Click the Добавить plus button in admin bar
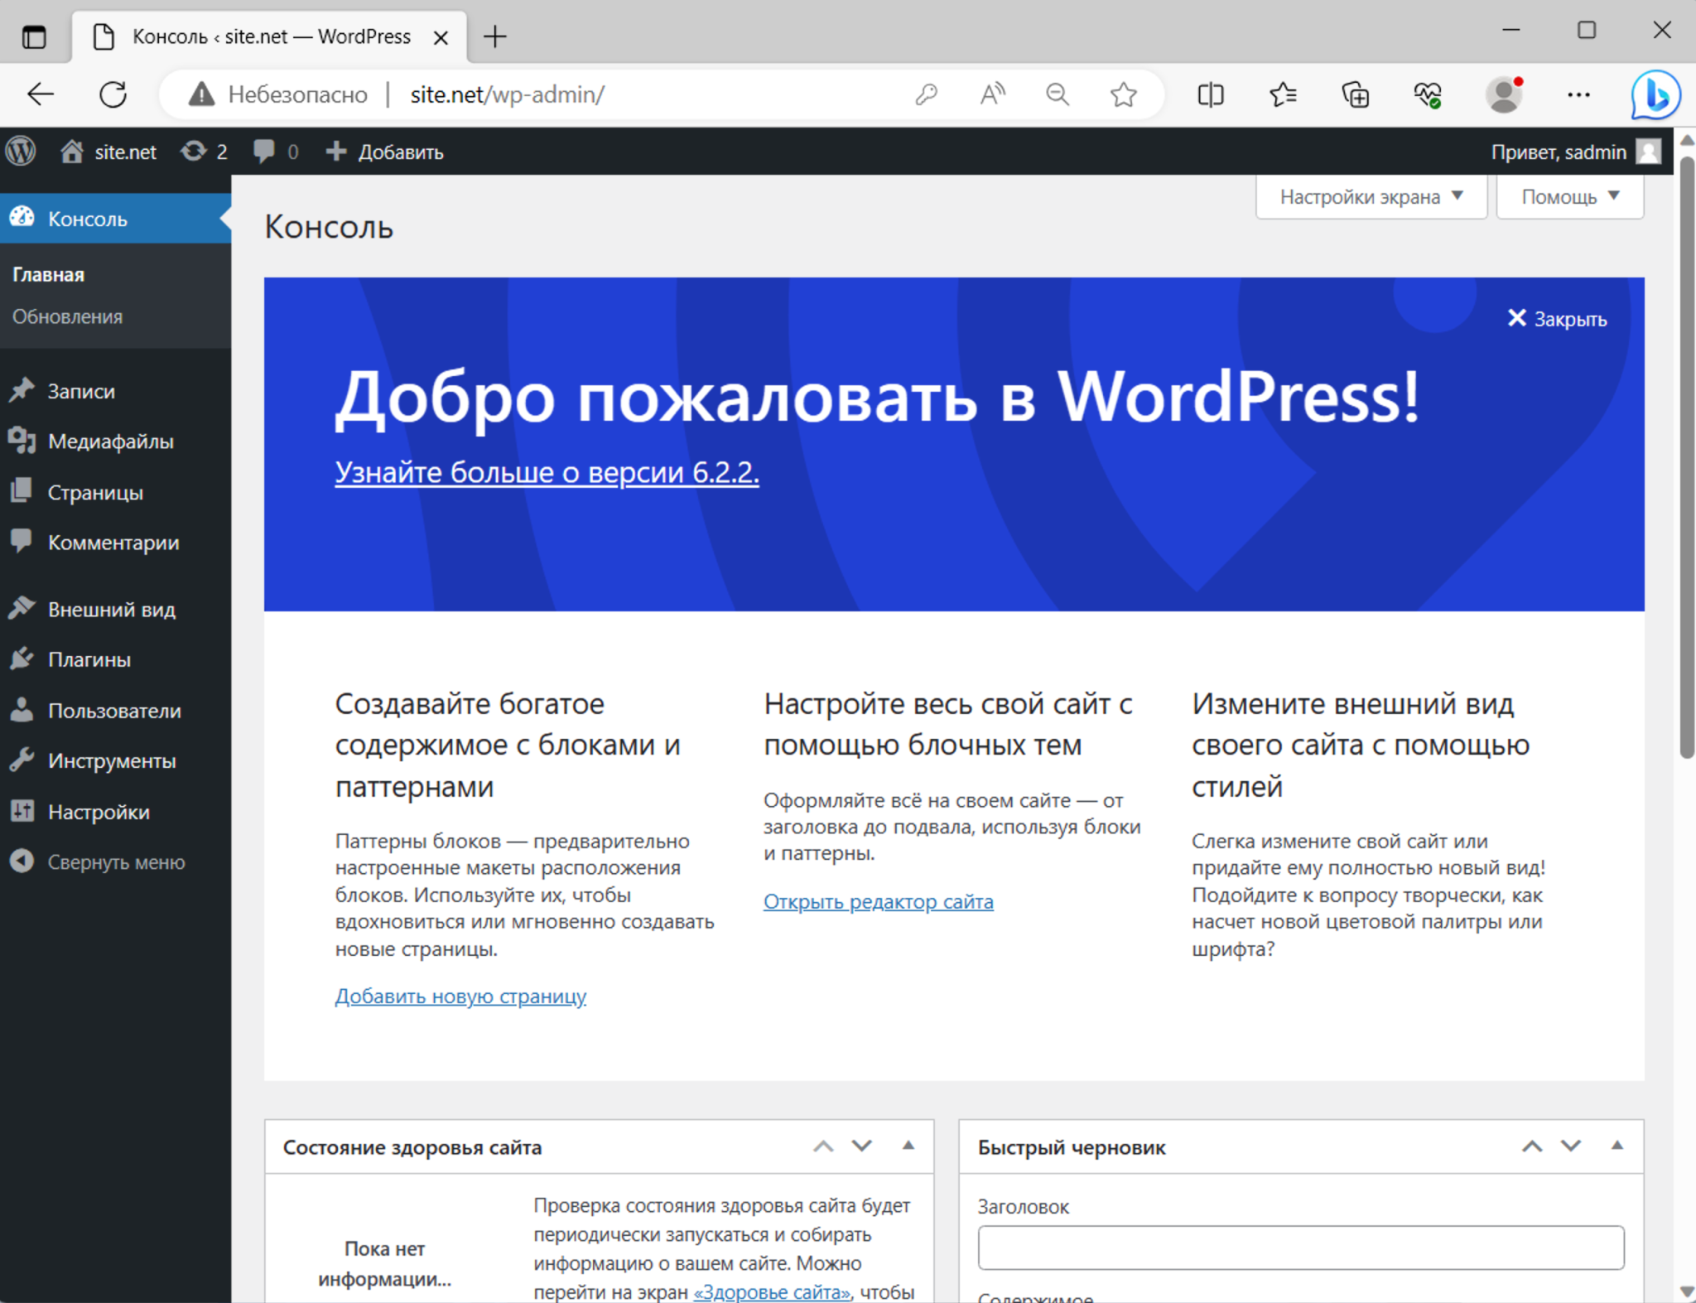 (x=384, y=152)
